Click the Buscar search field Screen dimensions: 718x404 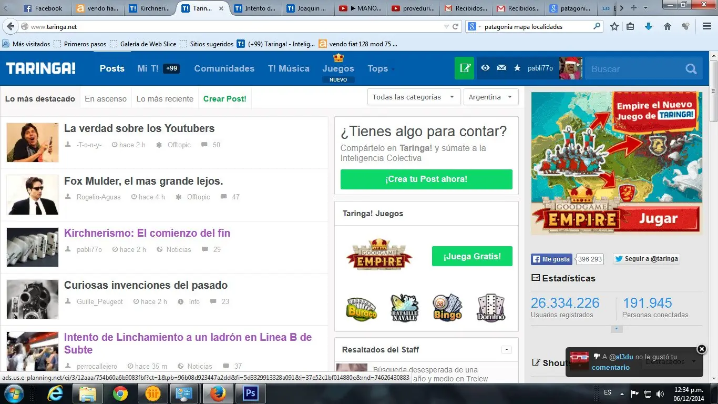(635, 69)
